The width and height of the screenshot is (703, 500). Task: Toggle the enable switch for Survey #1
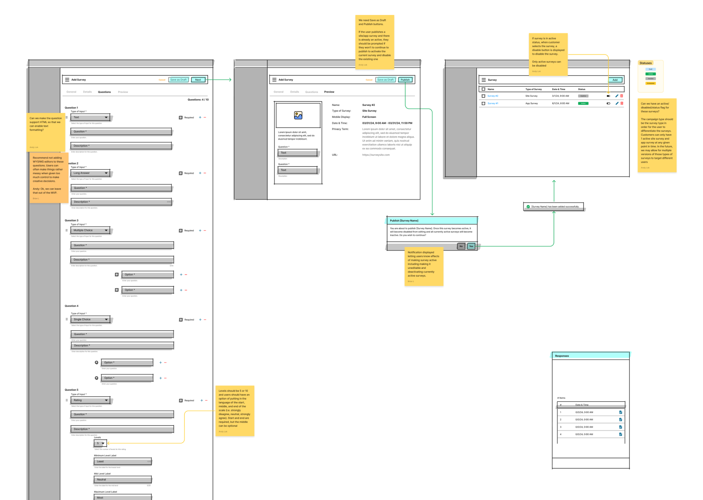point(608,103)
